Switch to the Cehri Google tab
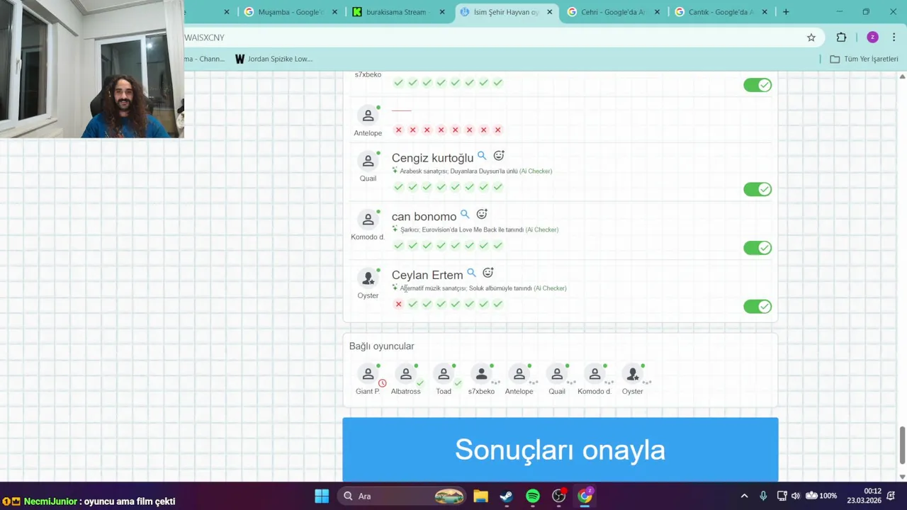The image size is (907, 510). click(613, 12)
